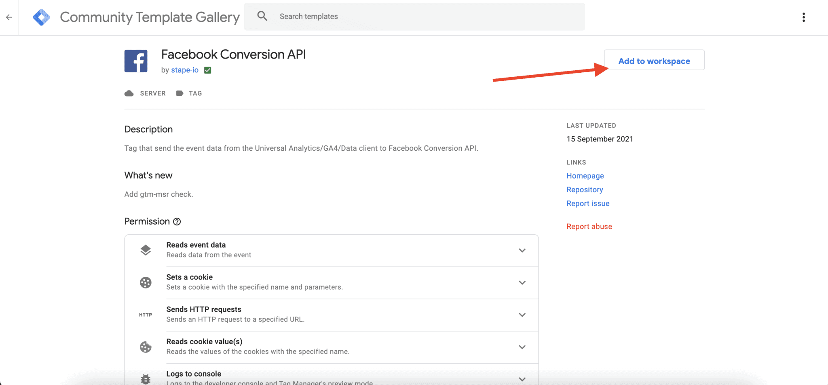Open the Homepage link
The height and width of the screenshot is (385, 828).
585,176
